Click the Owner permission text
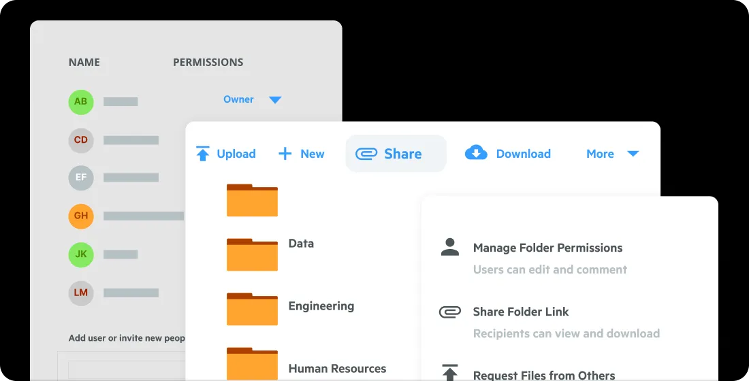This screenshot has width=749, height=381. pyautogui.click(x=238, y=99)
